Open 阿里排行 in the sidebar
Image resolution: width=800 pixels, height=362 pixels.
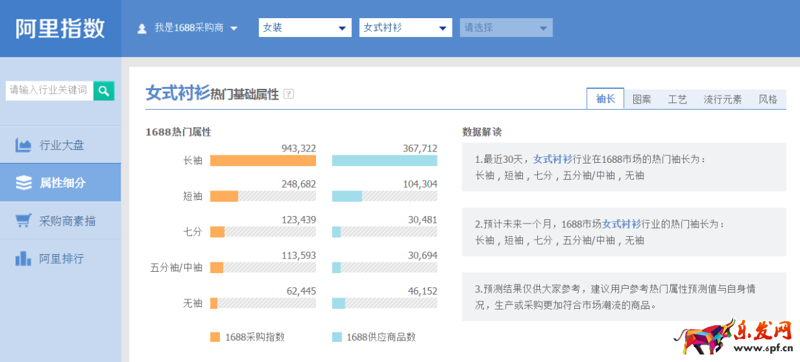(x=61, y=258)
